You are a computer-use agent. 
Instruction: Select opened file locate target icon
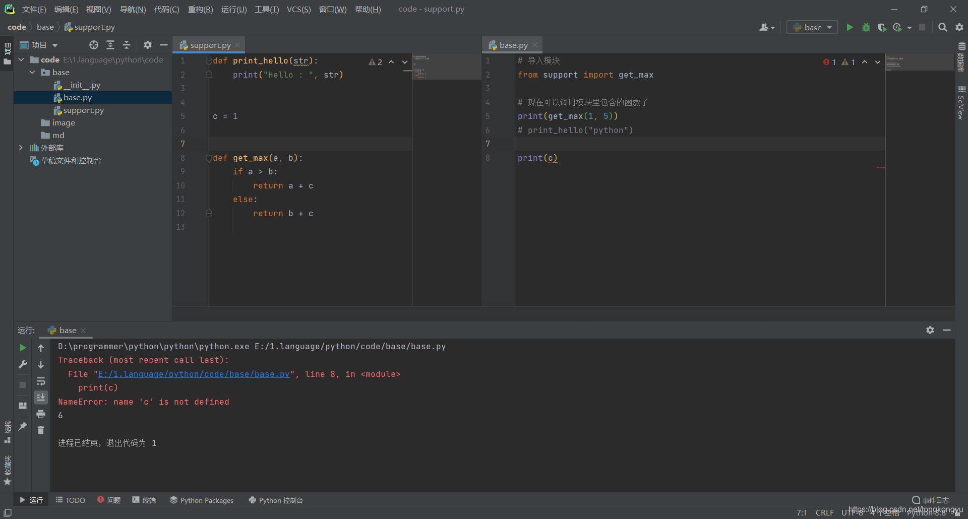click(x=94, y=45)
